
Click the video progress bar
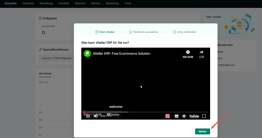click(145, 112)
